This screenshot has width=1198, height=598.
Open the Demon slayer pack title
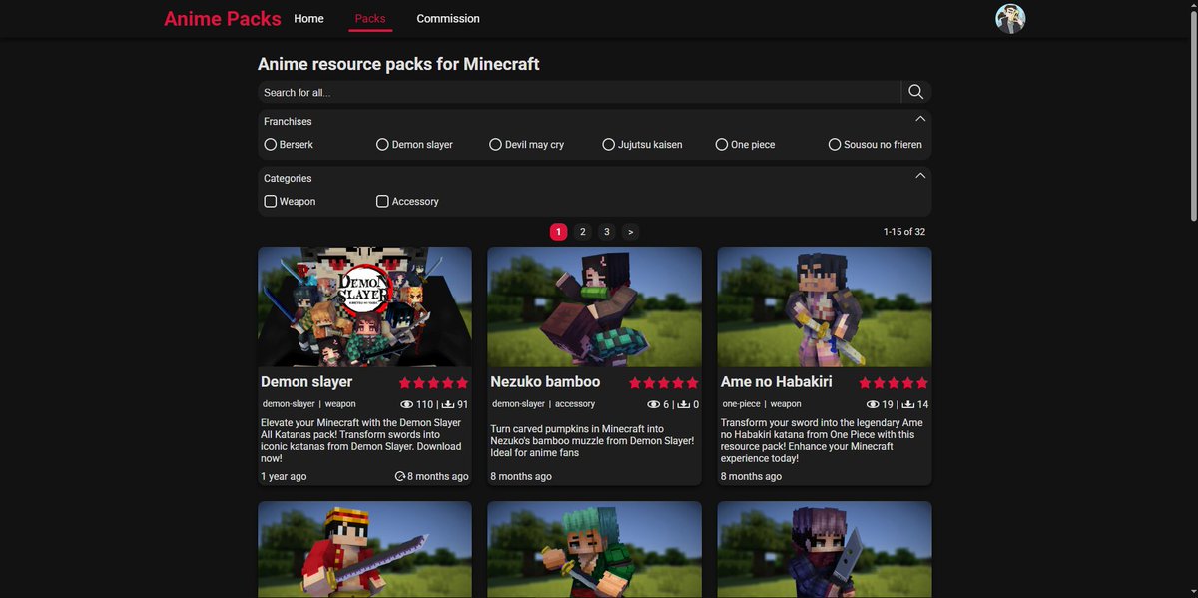tap(306, 381)
